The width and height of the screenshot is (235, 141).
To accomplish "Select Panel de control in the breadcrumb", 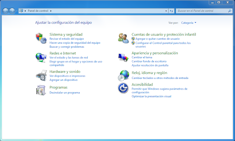I will pos(38,11).
